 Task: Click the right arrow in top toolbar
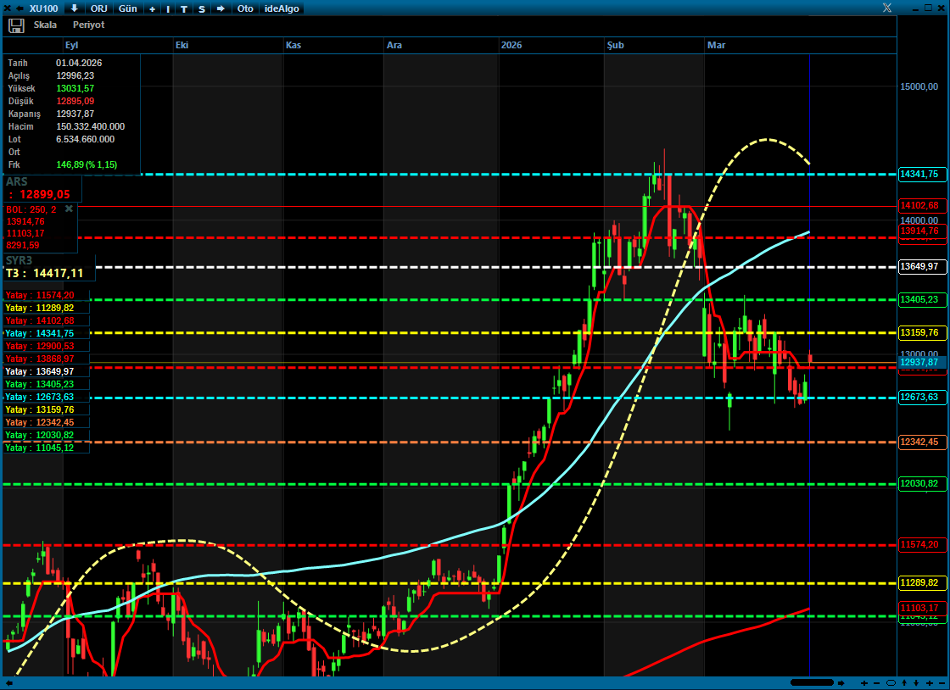(x=221, y=8)
